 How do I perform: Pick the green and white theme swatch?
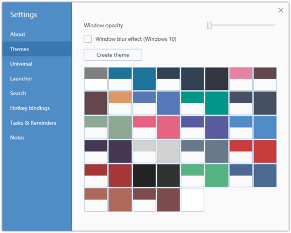pos(193,175)
